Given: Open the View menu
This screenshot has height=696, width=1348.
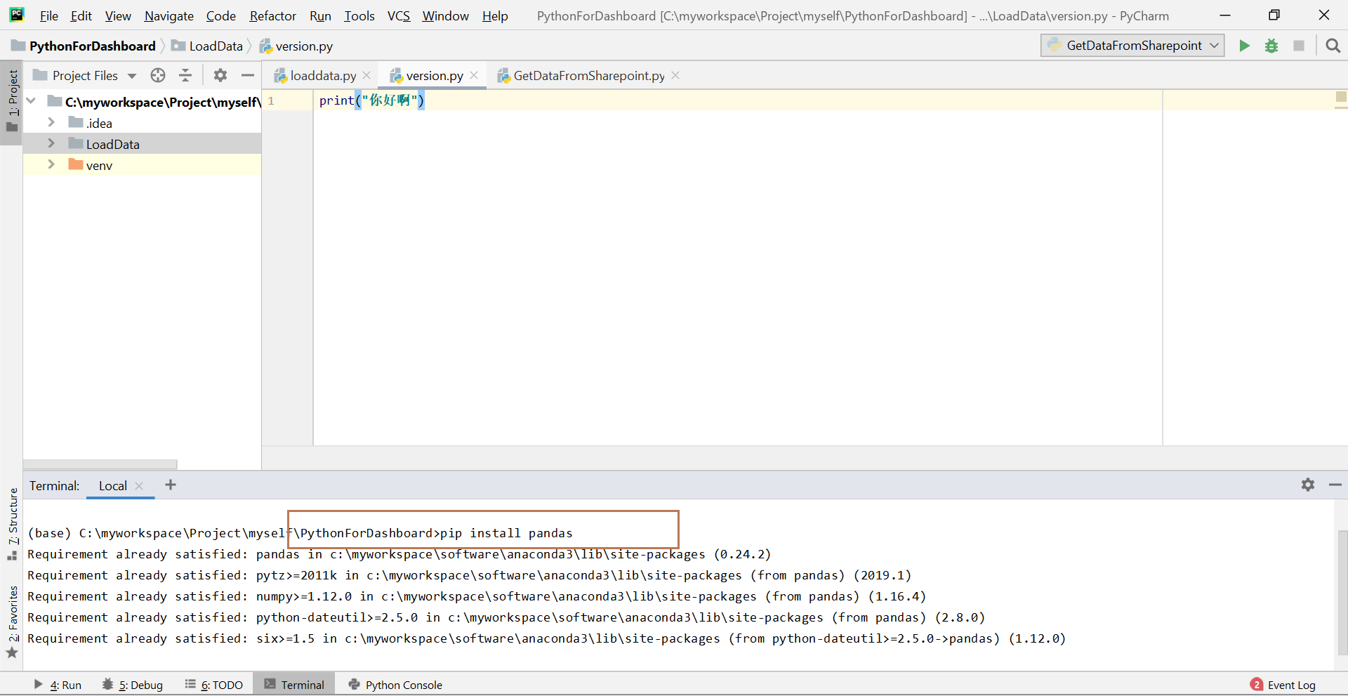Looking at the screenshot, I should (118, 15).
